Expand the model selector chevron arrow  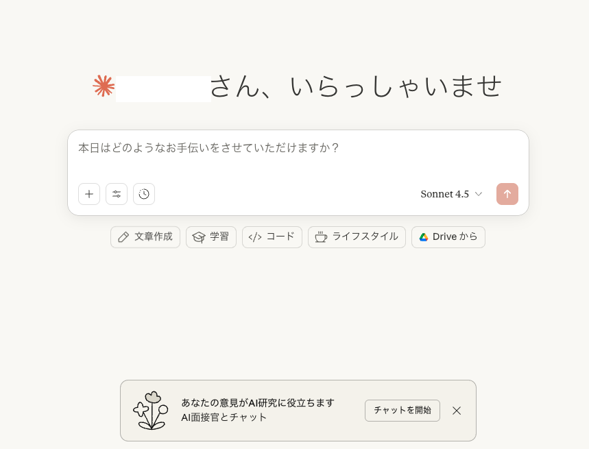(479, 194)
